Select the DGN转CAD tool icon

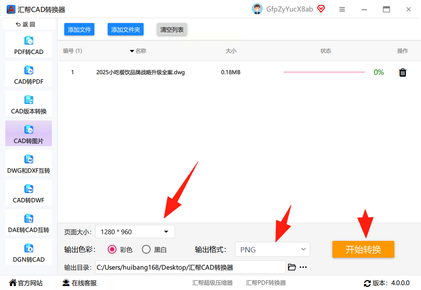pos(29,248)
